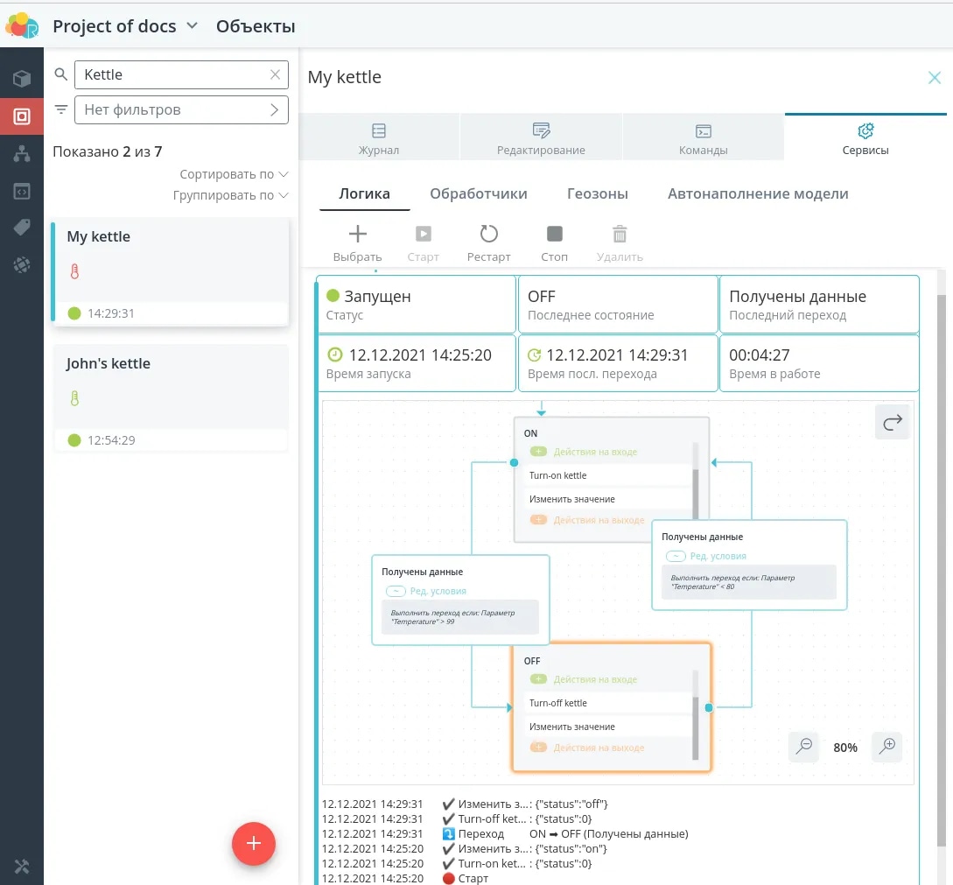
Task: Toggle Ред. условия for Temperature < 80 transition
Action: [706, 556]
